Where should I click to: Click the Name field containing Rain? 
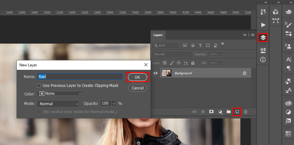pos(80,76)
